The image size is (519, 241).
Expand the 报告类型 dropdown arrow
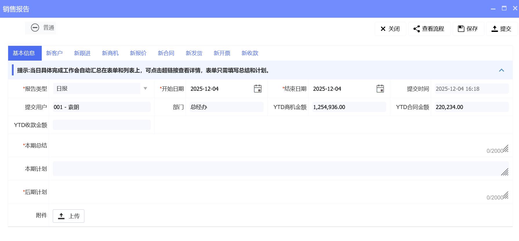(145, 89)
